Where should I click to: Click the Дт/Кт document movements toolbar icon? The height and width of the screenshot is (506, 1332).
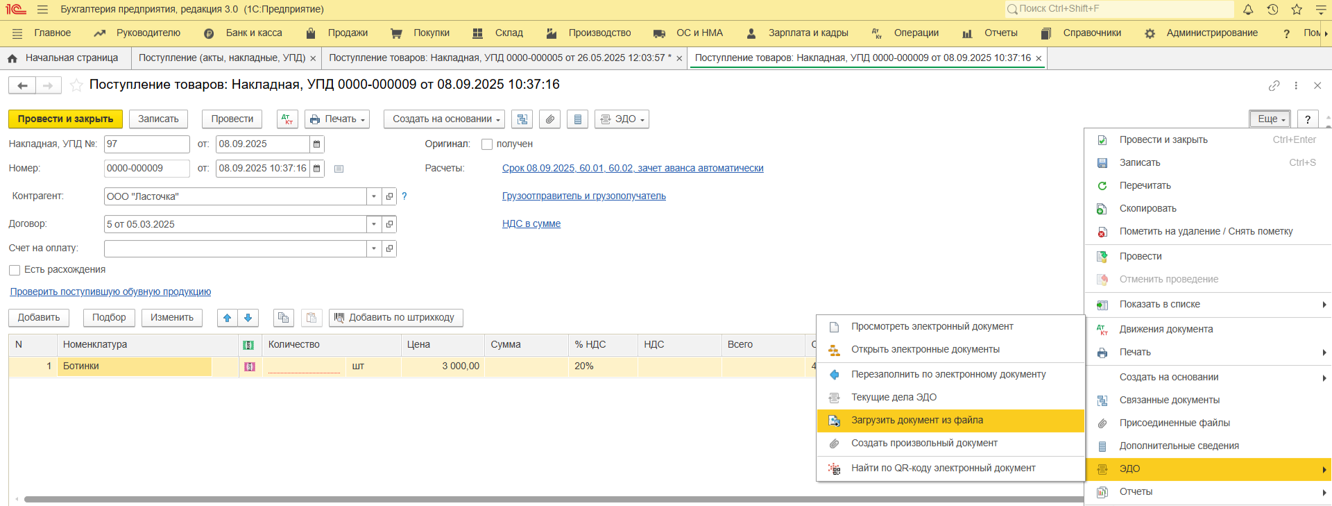coord(287,119)
